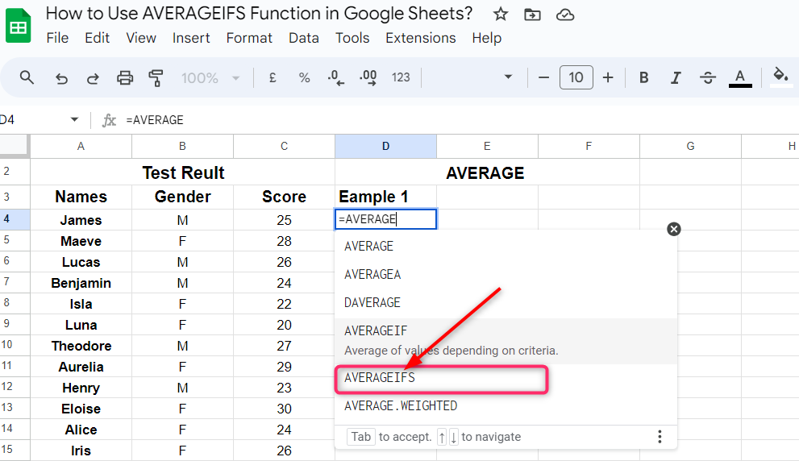Select row 10 header
The height and width of the screenshot is (461, 799).
point(15,345)
